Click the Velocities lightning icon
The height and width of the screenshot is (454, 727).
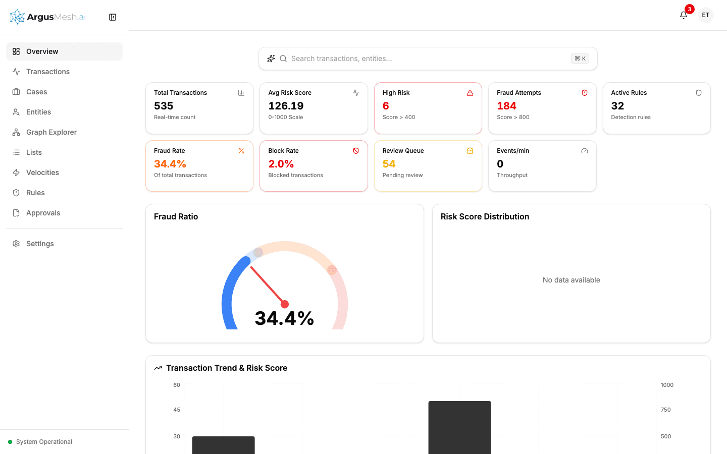[16, 172]
